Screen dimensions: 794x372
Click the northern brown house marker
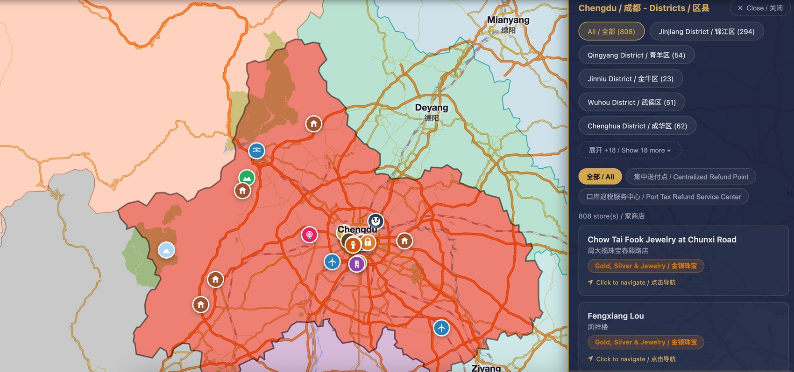pyautogui.click(x=314, y=124)
